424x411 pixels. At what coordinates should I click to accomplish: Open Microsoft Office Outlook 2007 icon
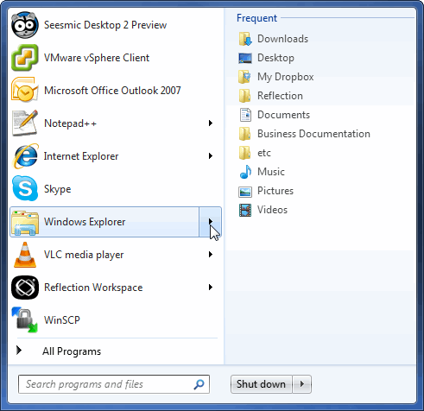[25, 90]
